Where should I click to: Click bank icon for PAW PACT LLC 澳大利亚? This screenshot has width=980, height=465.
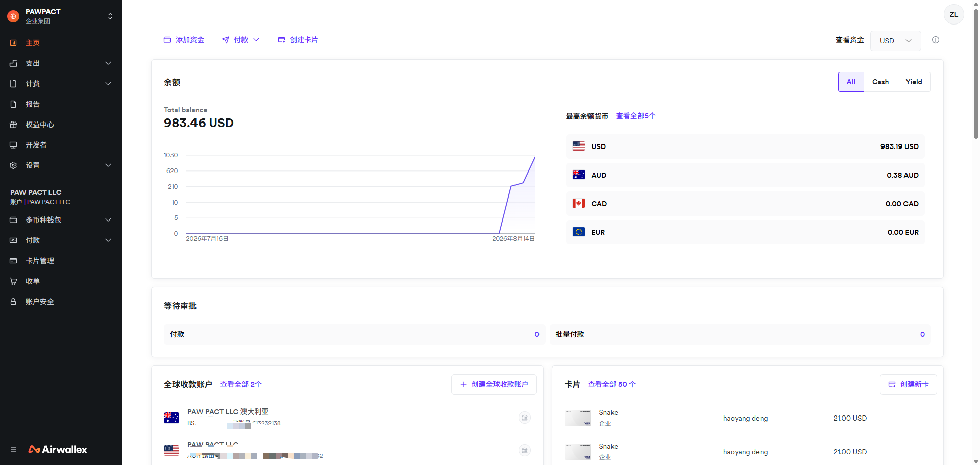(x=525, y=418)
